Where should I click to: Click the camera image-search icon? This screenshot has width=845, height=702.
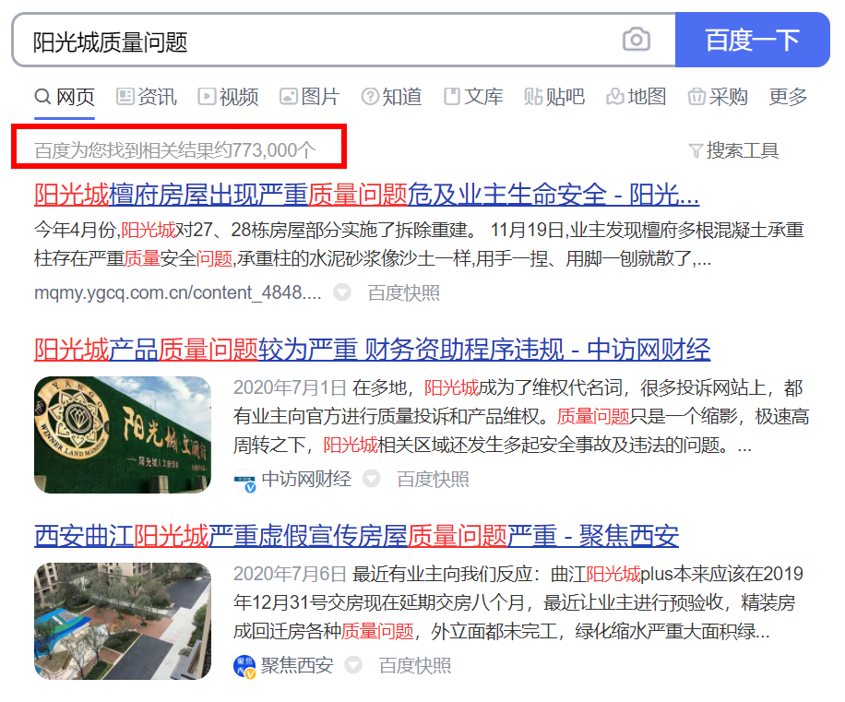tap(636, 40)
